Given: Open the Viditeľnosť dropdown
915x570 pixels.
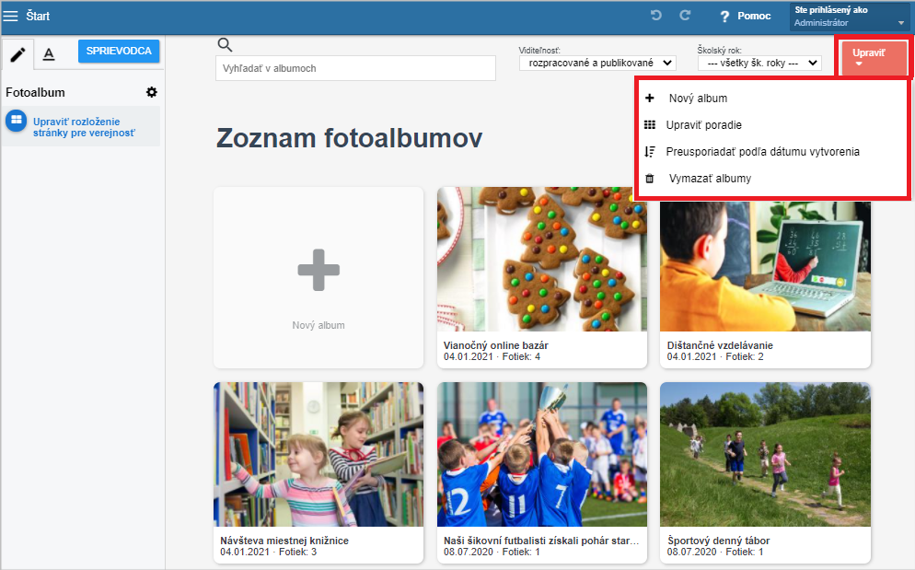Looking at the screenshot, I should click(x=597, y=63).
